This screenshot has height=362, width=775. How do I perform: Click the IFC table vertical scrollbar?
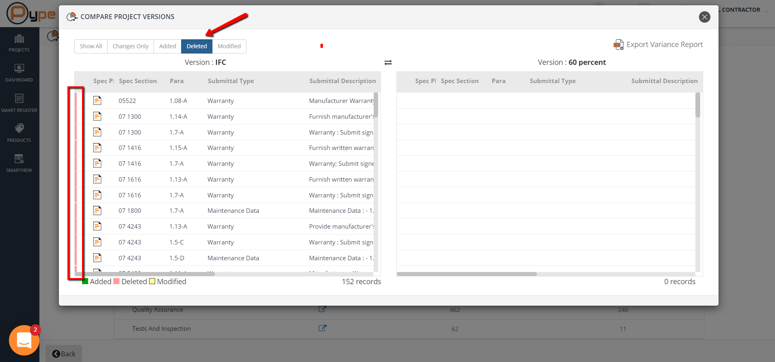[376, 105]
